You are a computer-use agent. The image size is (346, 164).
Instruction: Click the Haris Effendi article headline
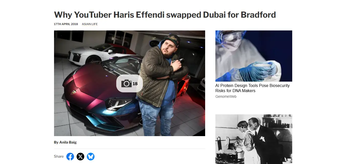(165, 15)
